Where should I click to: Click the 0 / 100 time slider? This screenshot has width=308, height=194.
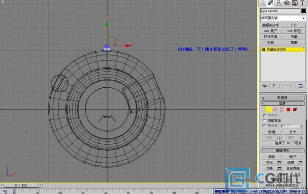21,185
